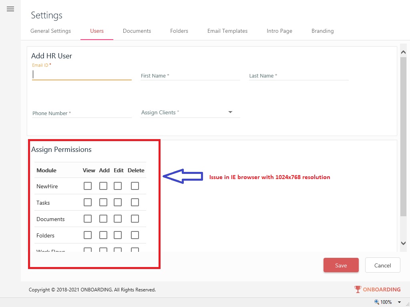
Task: Open the Branding tab
Action: tap(322, 31)
